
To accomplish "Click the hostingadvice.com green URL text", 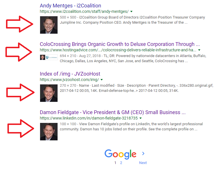I will point(118,50).
